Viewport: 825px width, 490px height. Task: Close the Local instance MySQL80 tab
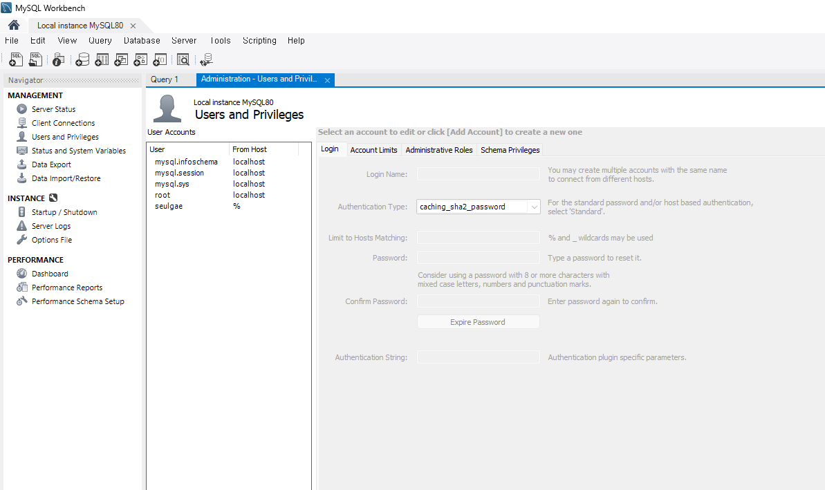coord(133,26)
